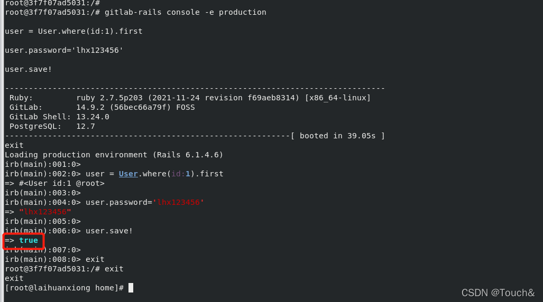Click the underlined User class name

pos(128,174)
